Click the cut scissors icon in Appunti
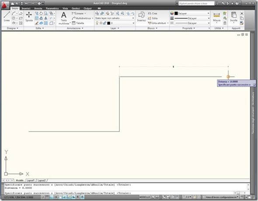This screenshot has height=201, width=258. (x=242, y=14)
